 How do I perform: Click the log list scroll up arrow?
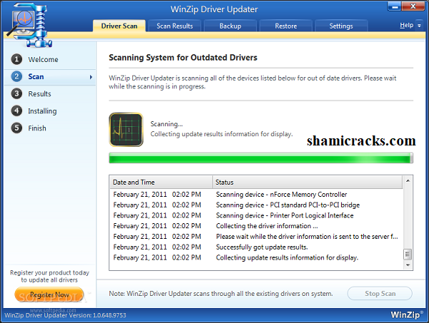[x=408, y=181]
